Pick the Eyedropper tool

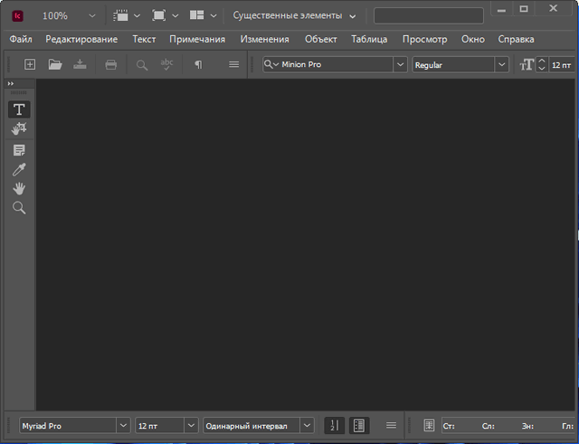[x=19, y=169]
